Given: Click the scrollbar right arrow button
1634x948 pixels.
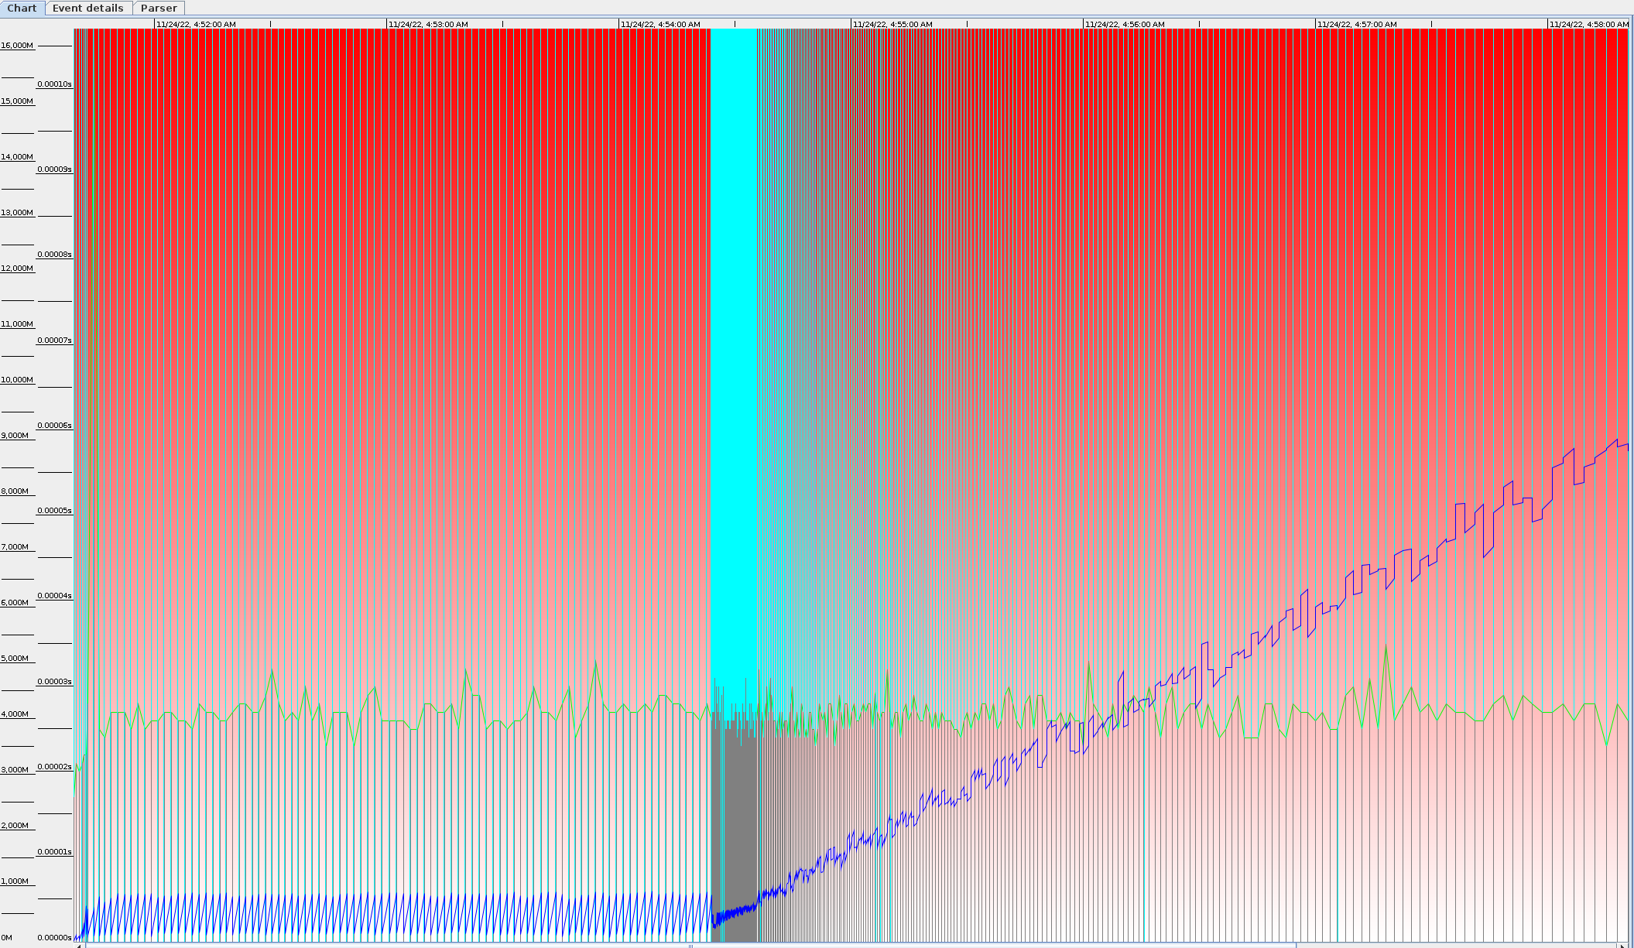Looking at the screenshot, I should point(1622,945).
